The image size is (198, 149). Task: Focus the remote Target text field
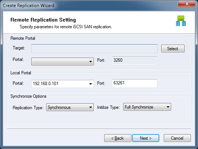(94, 48)
